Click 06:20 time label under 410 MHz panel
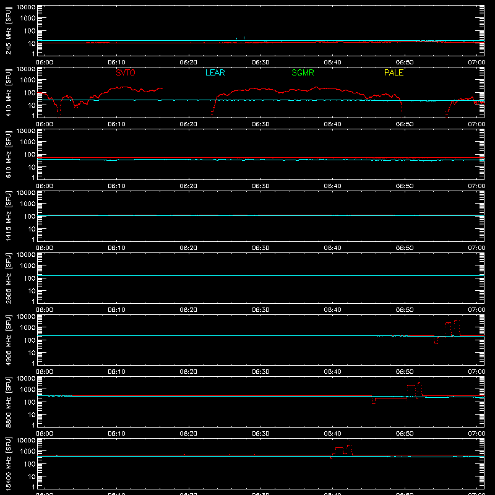 click(189, 124)
